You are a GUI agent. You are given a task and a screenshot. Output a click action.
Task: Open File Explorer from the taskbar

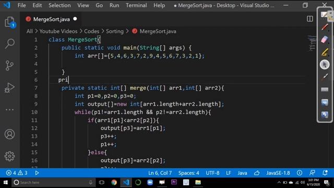coord(198,182)
